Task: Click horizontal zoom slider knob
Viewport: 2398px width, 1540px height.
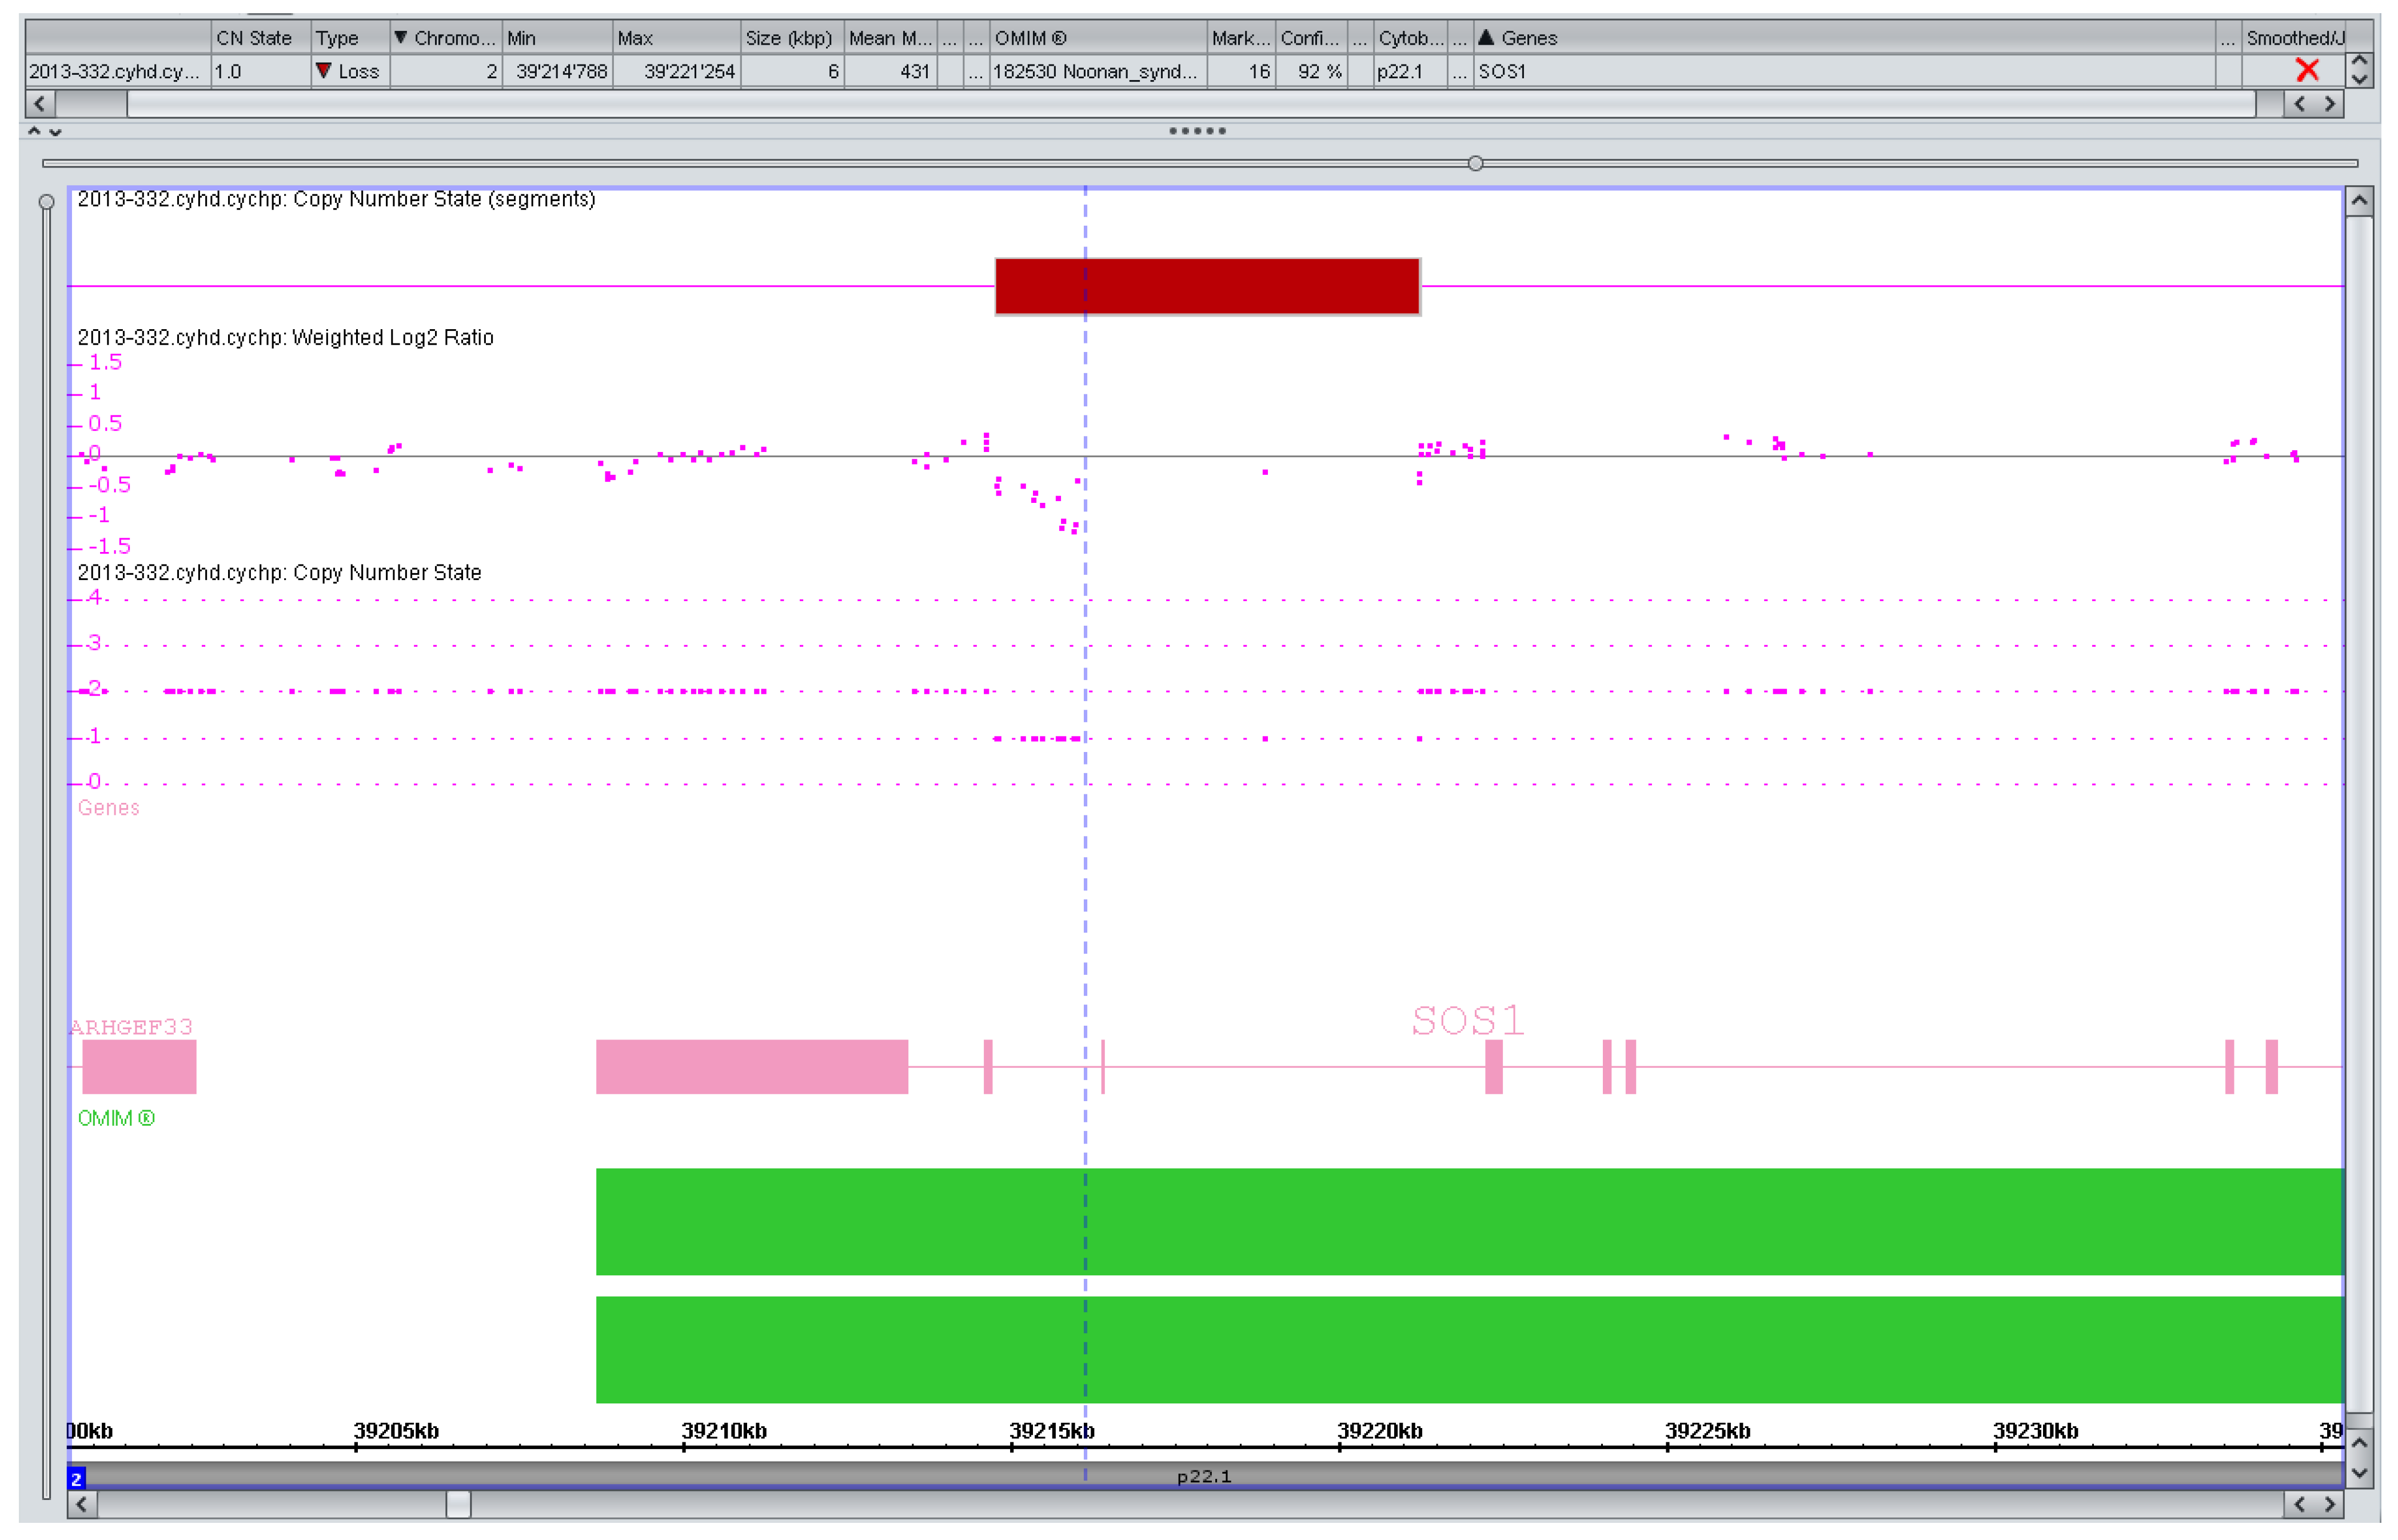Action: [1475, 163]
